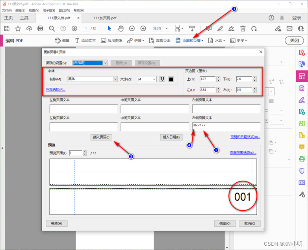Open the Window menu

[64, 10]
